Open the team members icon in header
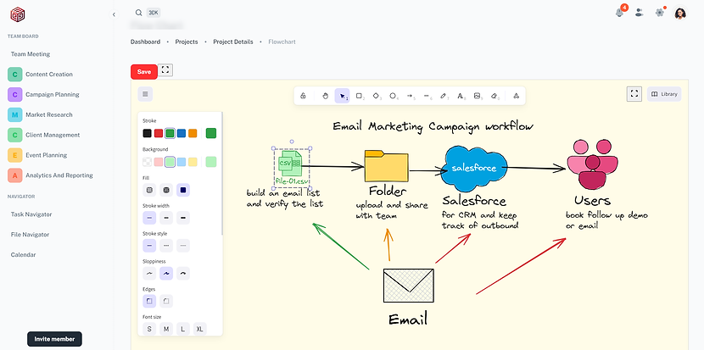 click(640, 13)
